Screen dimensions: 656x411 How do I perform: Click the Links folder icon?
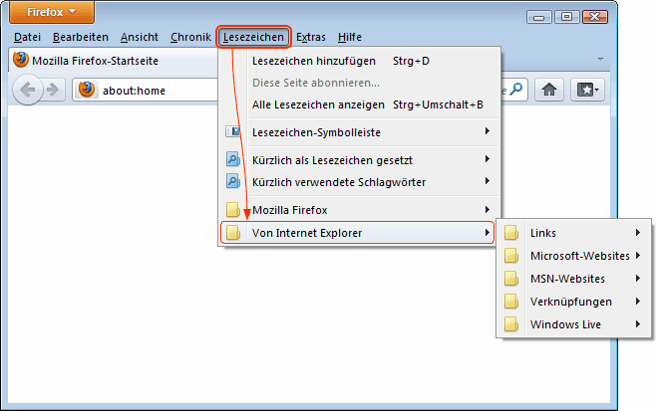510,233
